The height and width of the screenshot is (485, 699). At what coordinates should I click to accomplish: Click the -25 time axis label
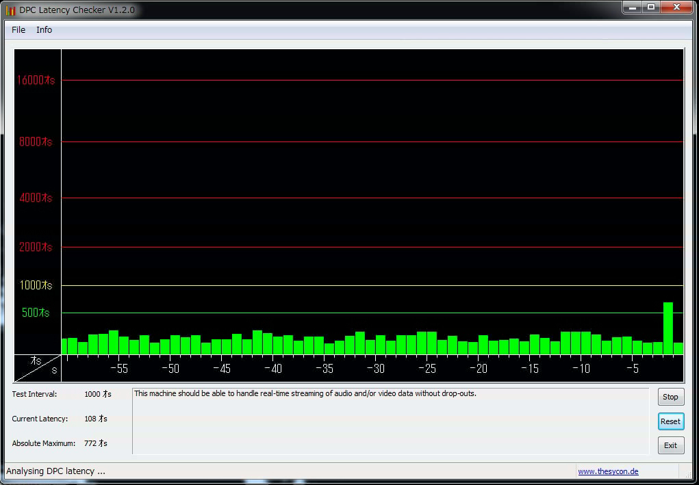(427, 369)
